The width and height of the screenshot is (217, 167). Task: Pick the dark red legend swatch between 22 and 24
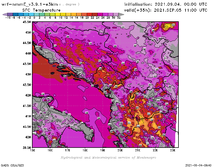tap(95, 15)
